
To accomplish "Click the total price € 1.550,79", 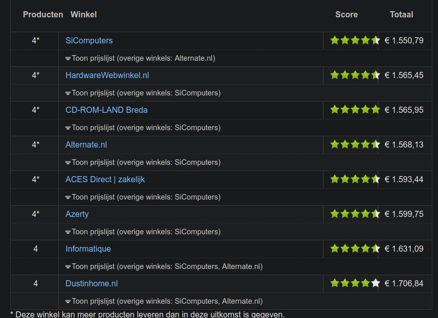I will 404,41.
